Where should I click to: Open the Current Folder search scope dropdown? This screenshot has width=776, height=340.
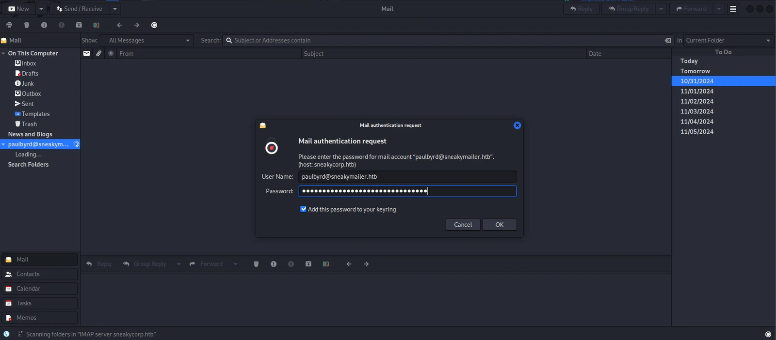(x=729, y=41)
